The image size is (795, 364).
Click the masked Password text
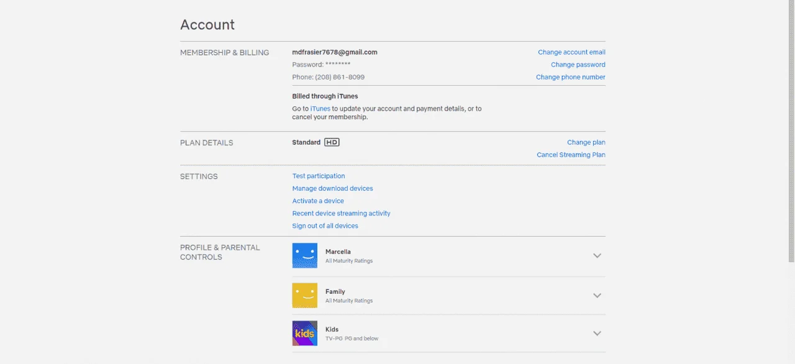[x=322, y=65]
